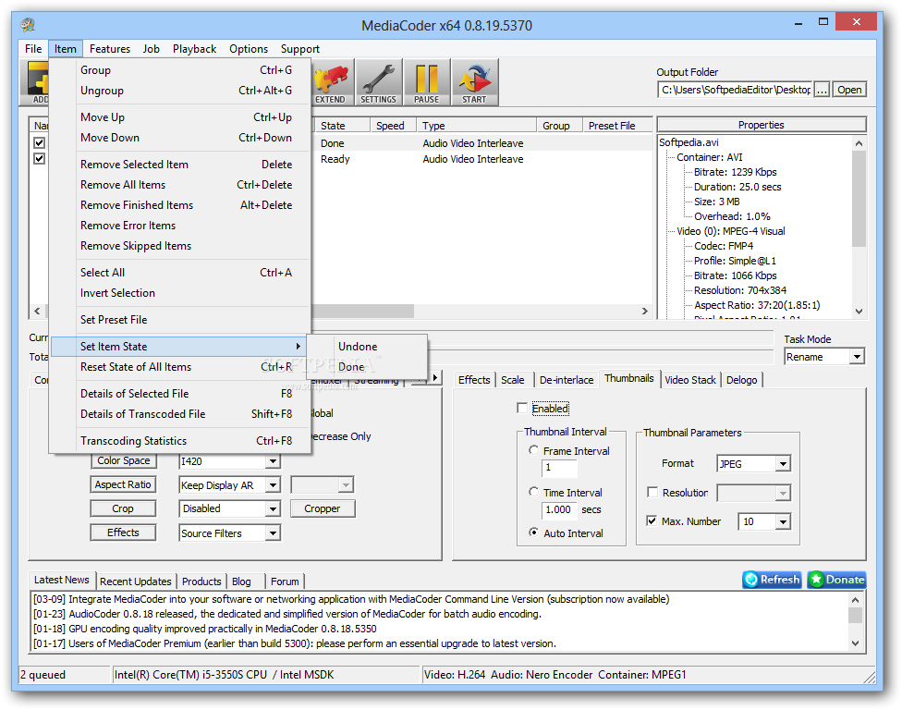The height and width of the screenshot is (710, 902).
Task: Click the Resolution: 704x384 property row
Action: click(739, 290)
